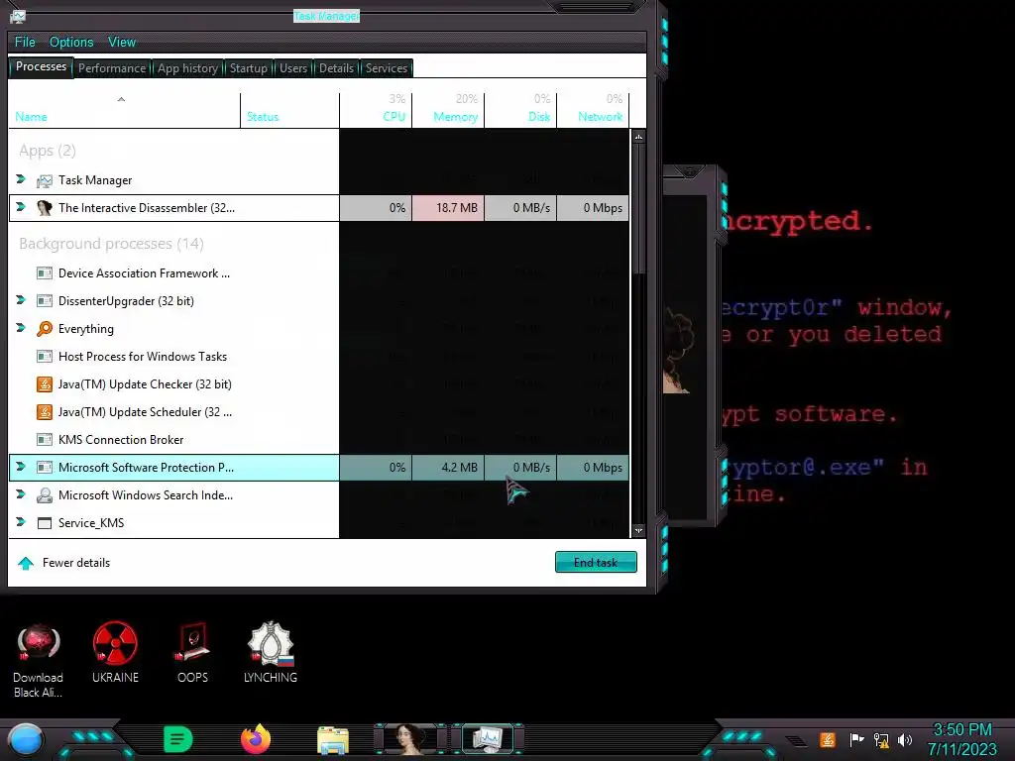
Task: Click Java Update Checker icon
Action: pyautogui.click(x=44, y=384)
